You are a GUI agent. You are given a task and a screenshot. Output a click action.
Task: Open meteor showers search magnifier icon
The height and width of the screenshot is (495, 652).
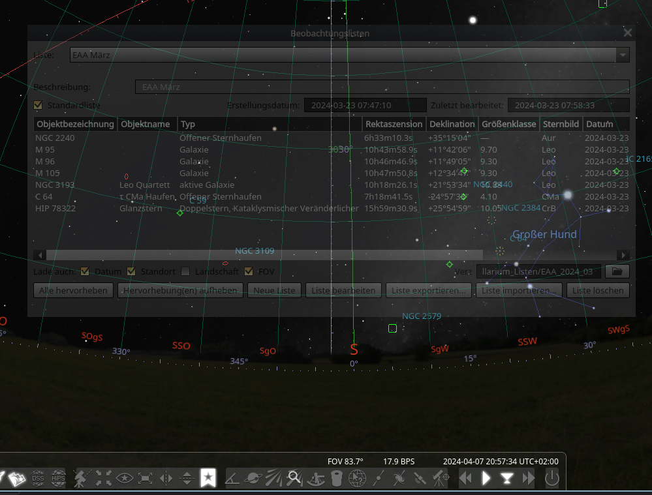pos(294,479)
